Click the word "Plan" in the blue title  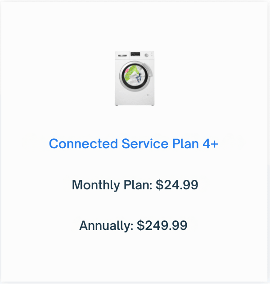pyautogui.click(x=185, y=144)
